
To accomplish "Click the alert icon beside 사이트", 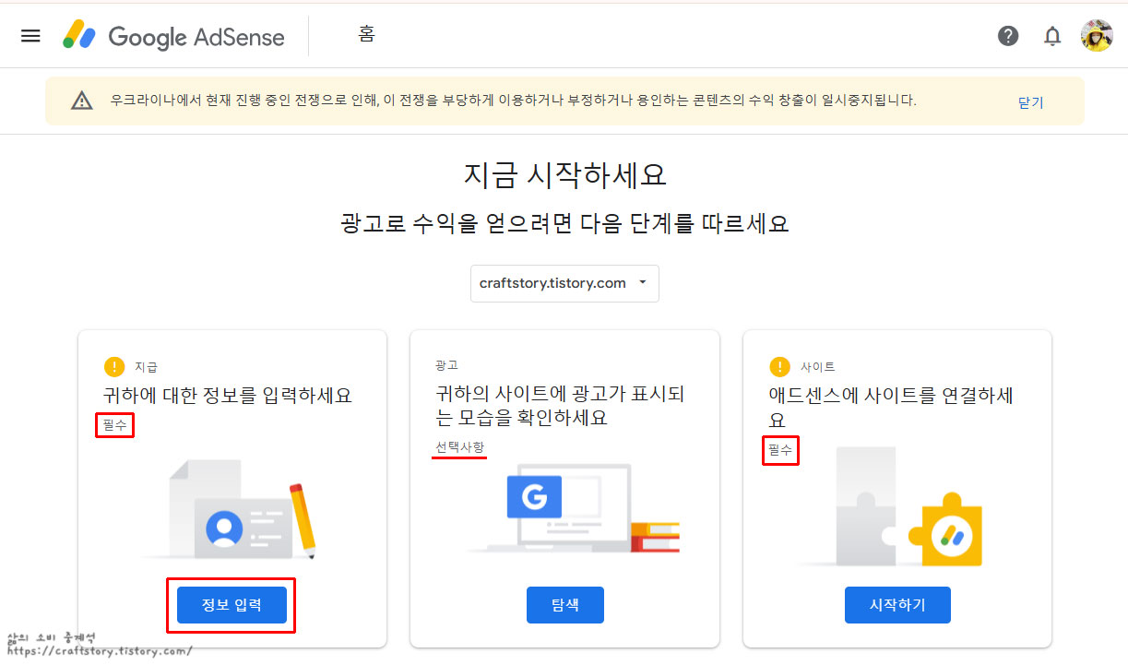I will tap(779, 366).
